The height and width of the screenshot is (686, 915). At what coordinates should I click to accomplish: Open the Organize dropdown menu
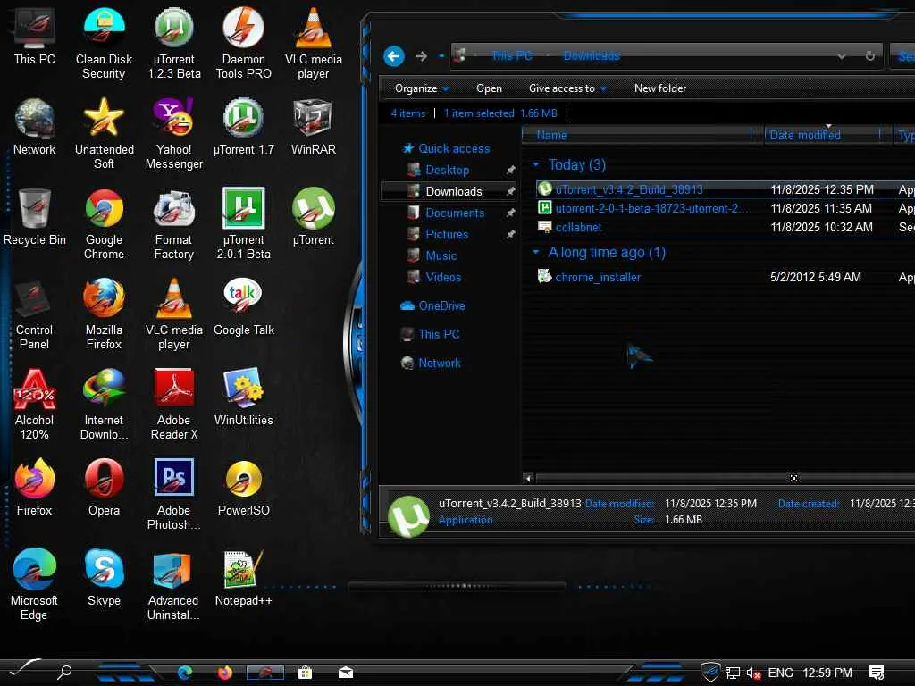[422, 88]
